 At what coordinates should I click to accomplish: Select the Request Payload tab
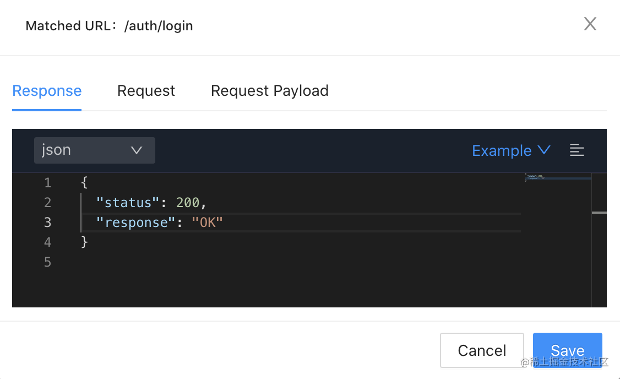(269, 91)
